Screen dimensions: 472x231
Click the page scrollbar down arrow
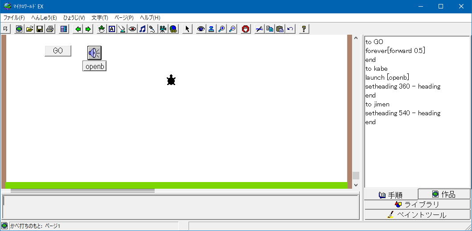356,185
